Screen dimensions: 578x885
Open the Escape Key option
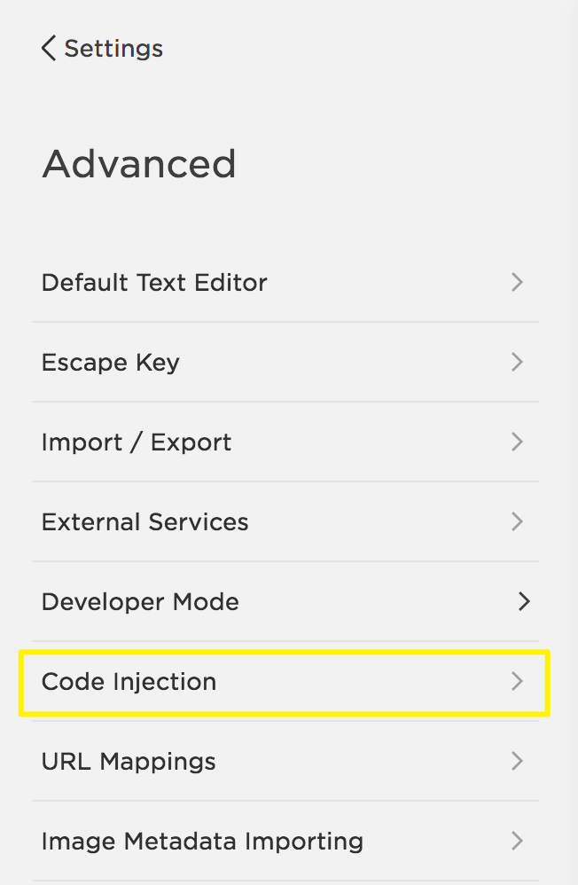[x=110, y=363]
